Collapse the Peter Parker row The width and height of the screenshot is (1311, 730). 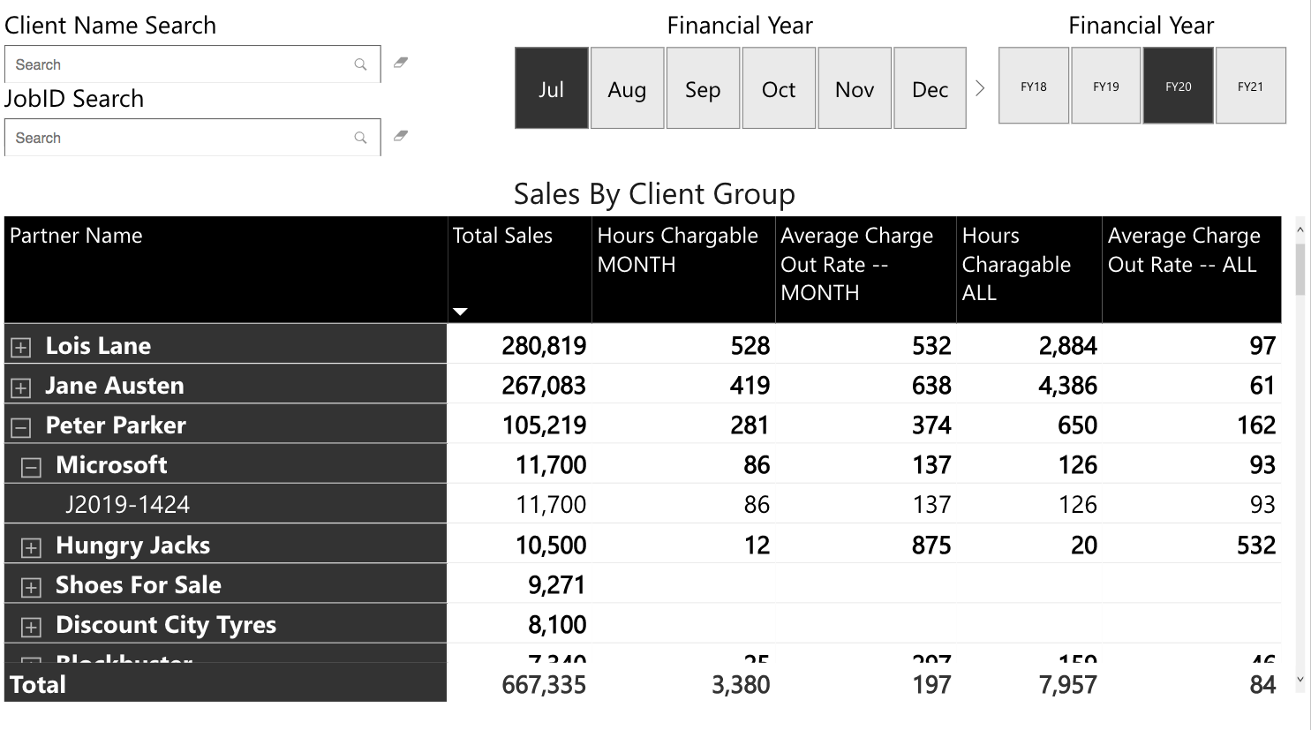21,427
